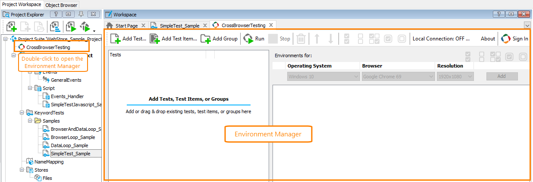The image size is (533, 182).
Task: Switch to the Project Workspace tab
Action: 22,4
